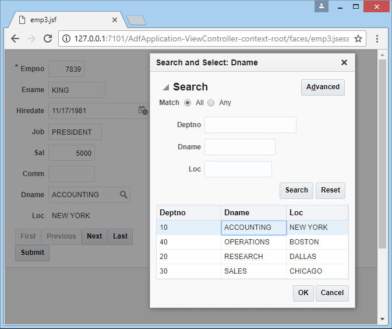Collapse the Search disclosure triangle
The height and width of the screenshot is (329, 392).
pos(166,87)
